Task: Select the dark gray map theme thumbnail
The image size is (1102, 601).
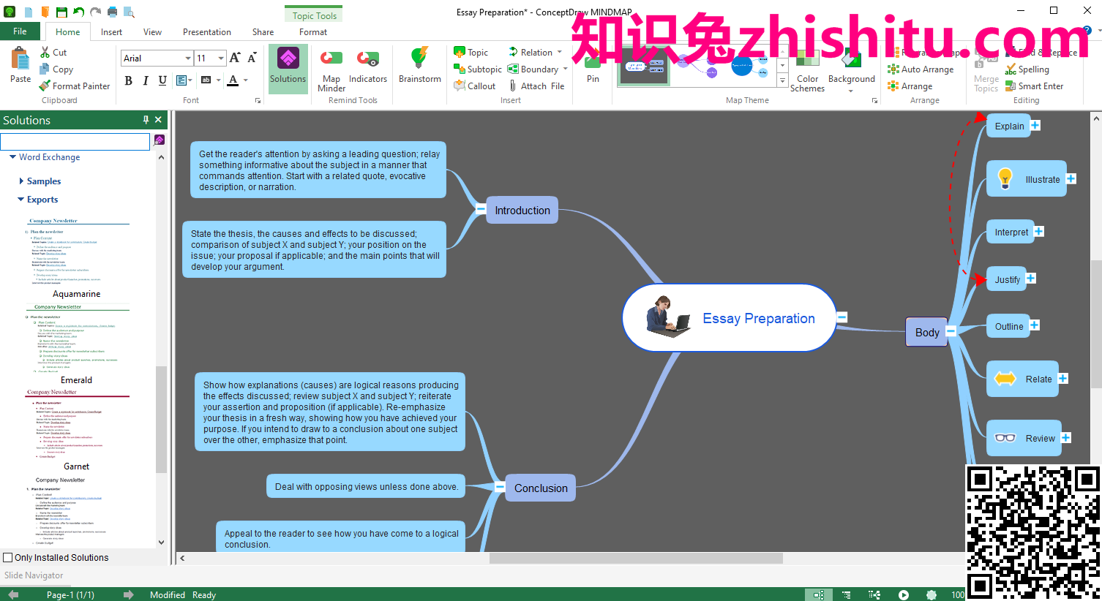Action: 644,67
